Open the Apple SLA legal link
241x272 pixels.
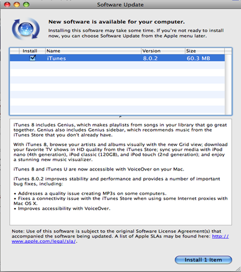tap(120, 239)
